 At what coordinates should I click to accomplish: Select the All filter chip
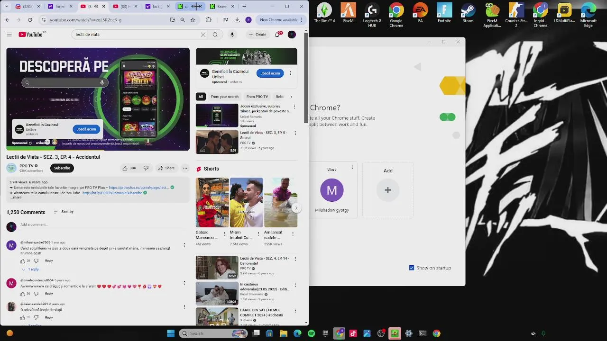(201, 97)
